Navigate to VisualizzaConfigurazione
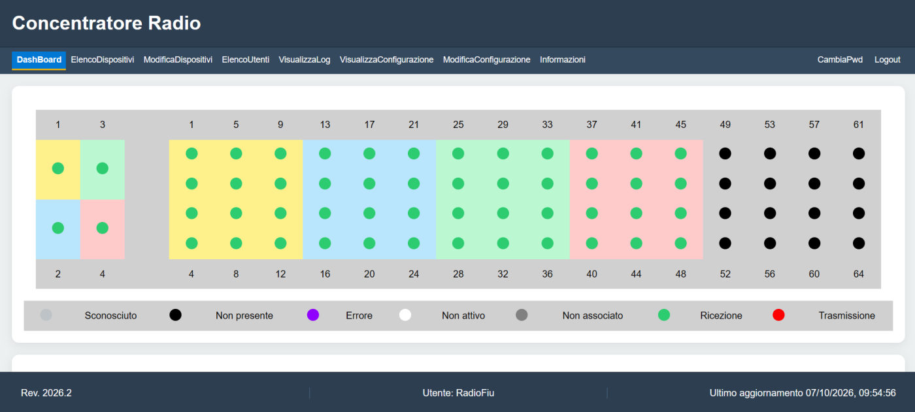This screenshot has height=412, width=915. point(387,60)
